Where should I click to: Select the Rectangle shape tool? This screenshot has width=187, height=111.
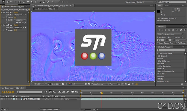[28, 2]
